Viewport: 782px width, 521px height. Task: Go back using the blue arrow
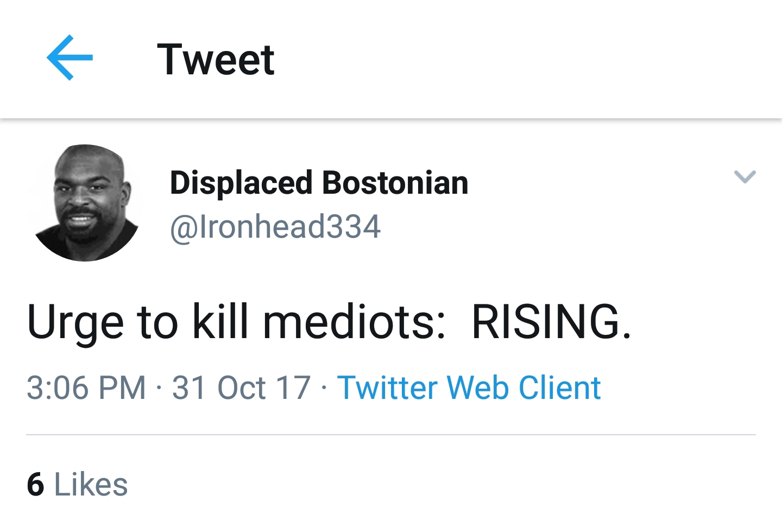[x=70, y=58]
